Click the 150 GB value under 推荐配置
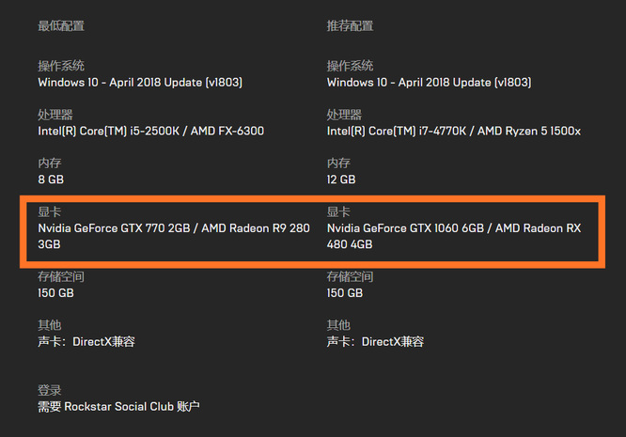The image size is (626, 437). pos(345,293)
